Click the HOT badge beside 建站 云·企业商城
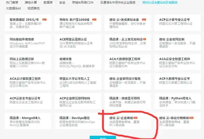The width and height of the screenshot is (204, 139). click(135, 118)
